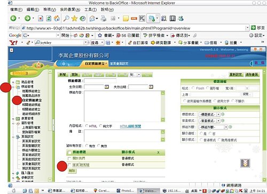Click the 頁面設定 icon in sidebar tree
The image size is (267, 194).
[x=18, y=137]
